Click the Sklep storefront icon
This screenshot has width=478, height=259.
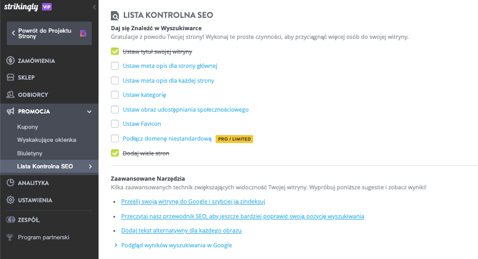pos(10,78)
